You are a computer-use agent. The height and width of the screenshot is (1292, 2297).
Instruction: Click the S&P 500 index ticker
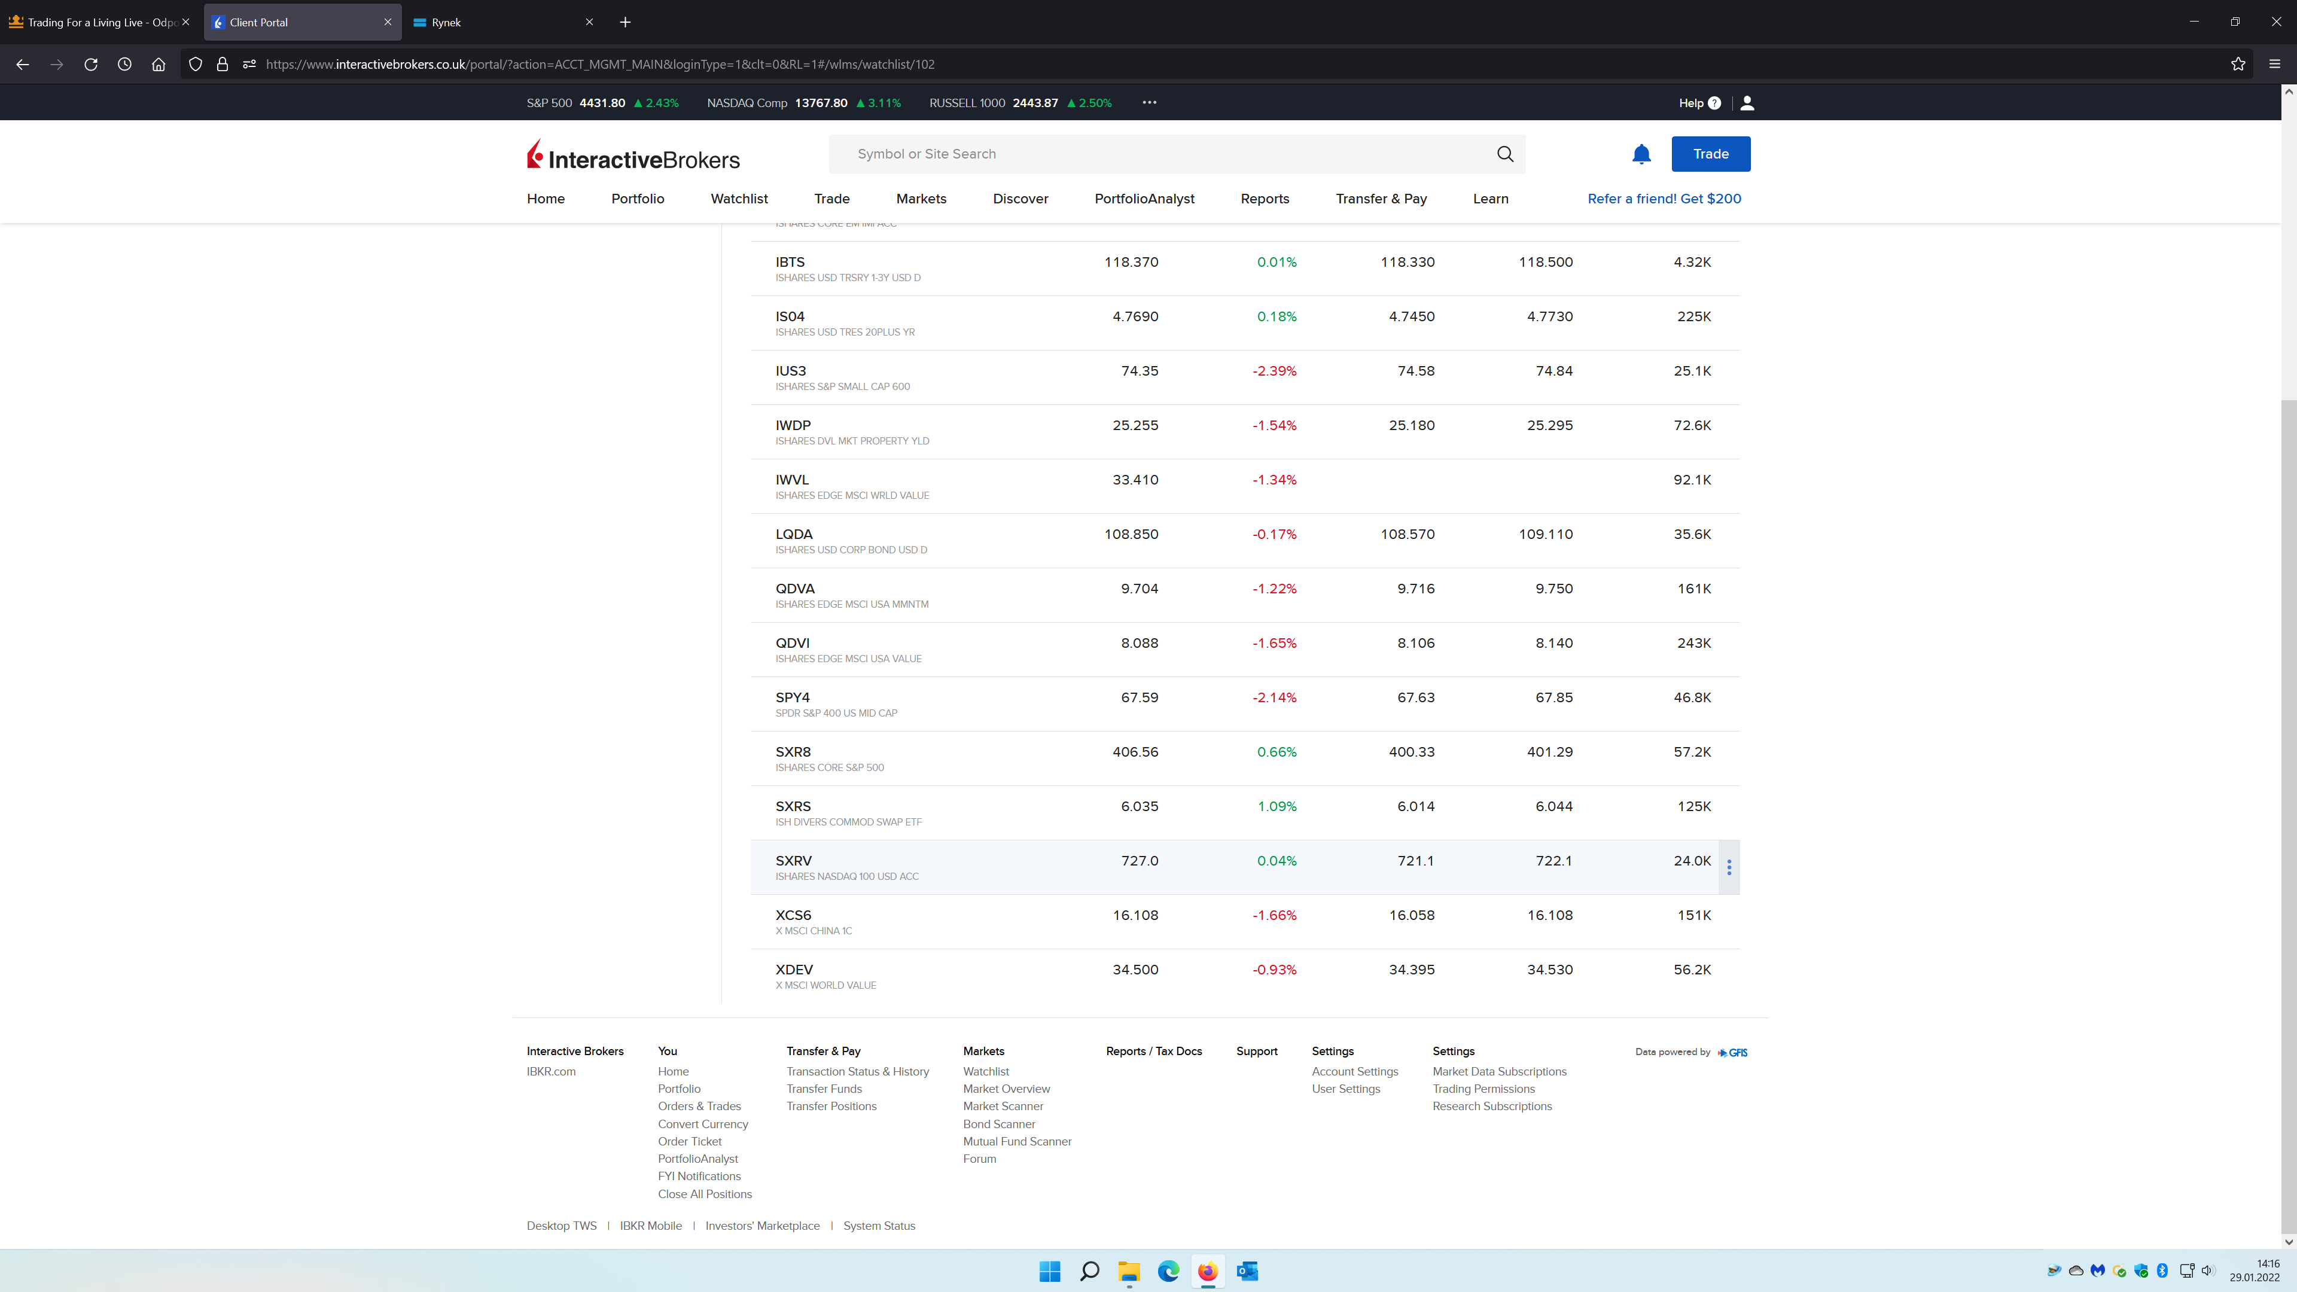pos(602,102)
